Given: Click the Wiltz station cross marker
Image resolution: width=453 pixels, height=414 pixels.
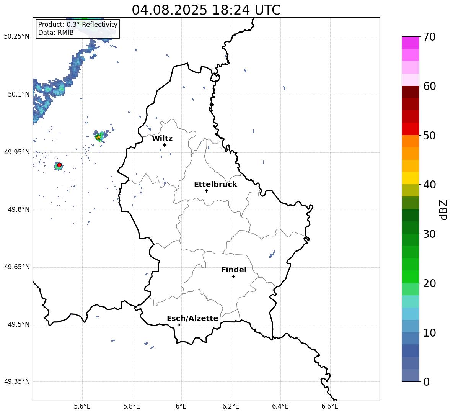Looking at the screenshot, I should click(164, 145).
